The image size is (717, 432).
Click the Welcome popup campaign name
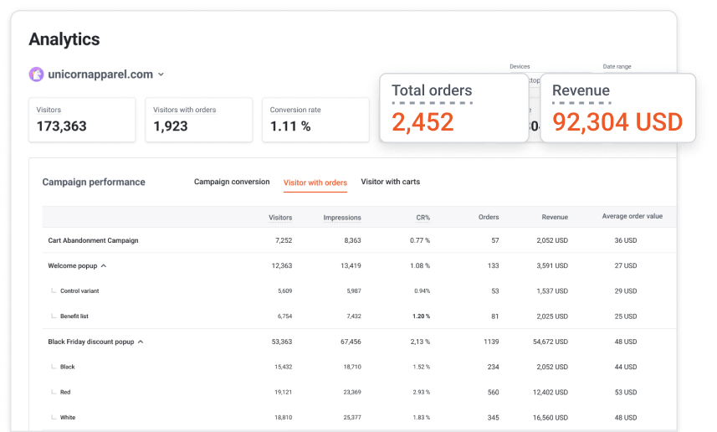click(73, 266)
